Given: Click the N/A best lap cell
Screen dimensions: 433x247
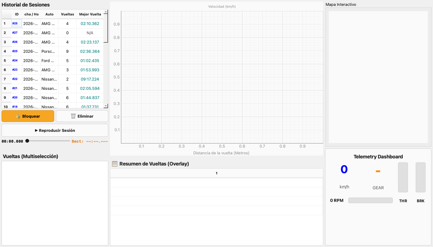Looking at the screenshot, I should [90, 33].
